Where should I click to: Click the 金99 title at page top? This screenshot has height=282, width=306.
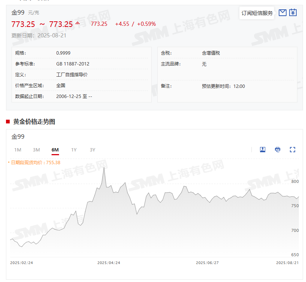18,12
